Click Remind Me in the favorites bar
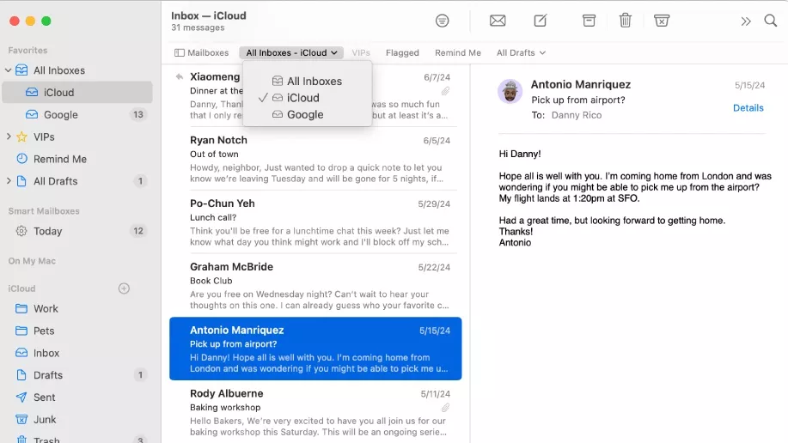788x443 pixels. [x=457, y=53]
